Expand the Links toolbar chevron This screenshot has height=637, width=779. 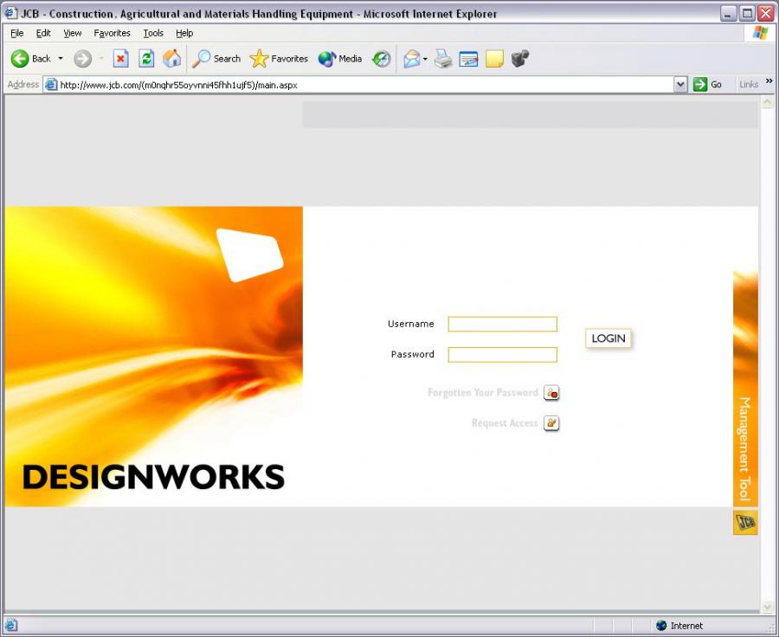pyautogui.click(x=769, y=81)
